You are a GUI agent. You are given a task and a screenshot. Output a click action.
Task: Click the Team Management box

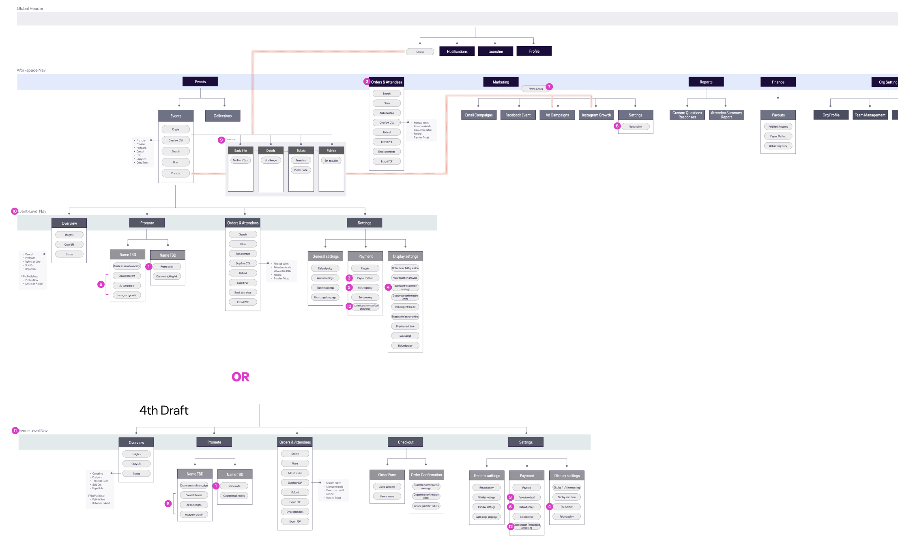tap(870, 115)
